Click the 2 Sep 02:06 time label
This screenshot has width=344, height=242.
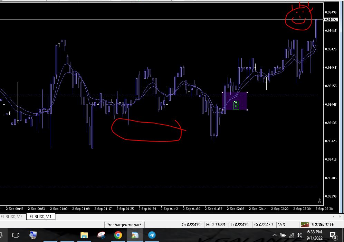coord(236,209)
